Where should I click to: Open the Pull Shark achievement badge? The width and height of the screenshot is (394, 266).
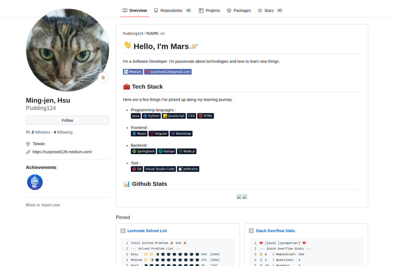click(34, 182)
